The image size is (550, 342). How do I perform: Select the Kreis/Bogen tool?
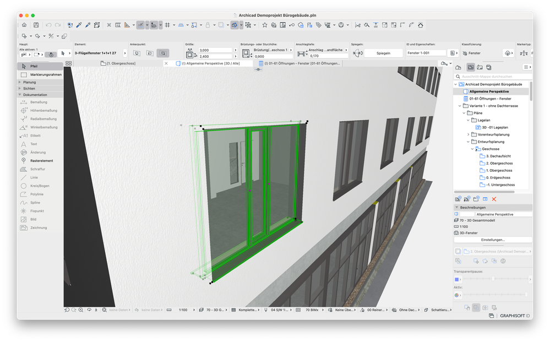[x=40, y=186]
